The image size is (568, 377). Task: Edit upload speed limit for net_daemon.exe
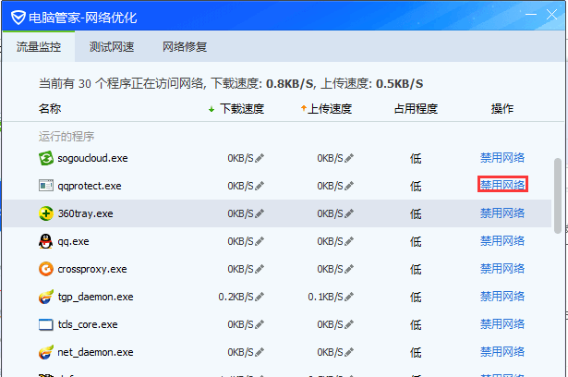click(x=349, y=352)
